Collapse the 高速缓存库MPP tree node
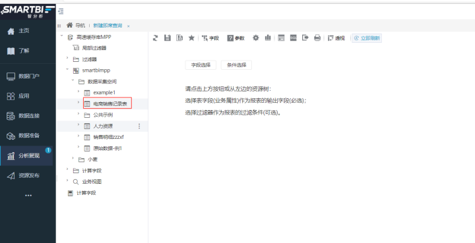 coord(62,36)
